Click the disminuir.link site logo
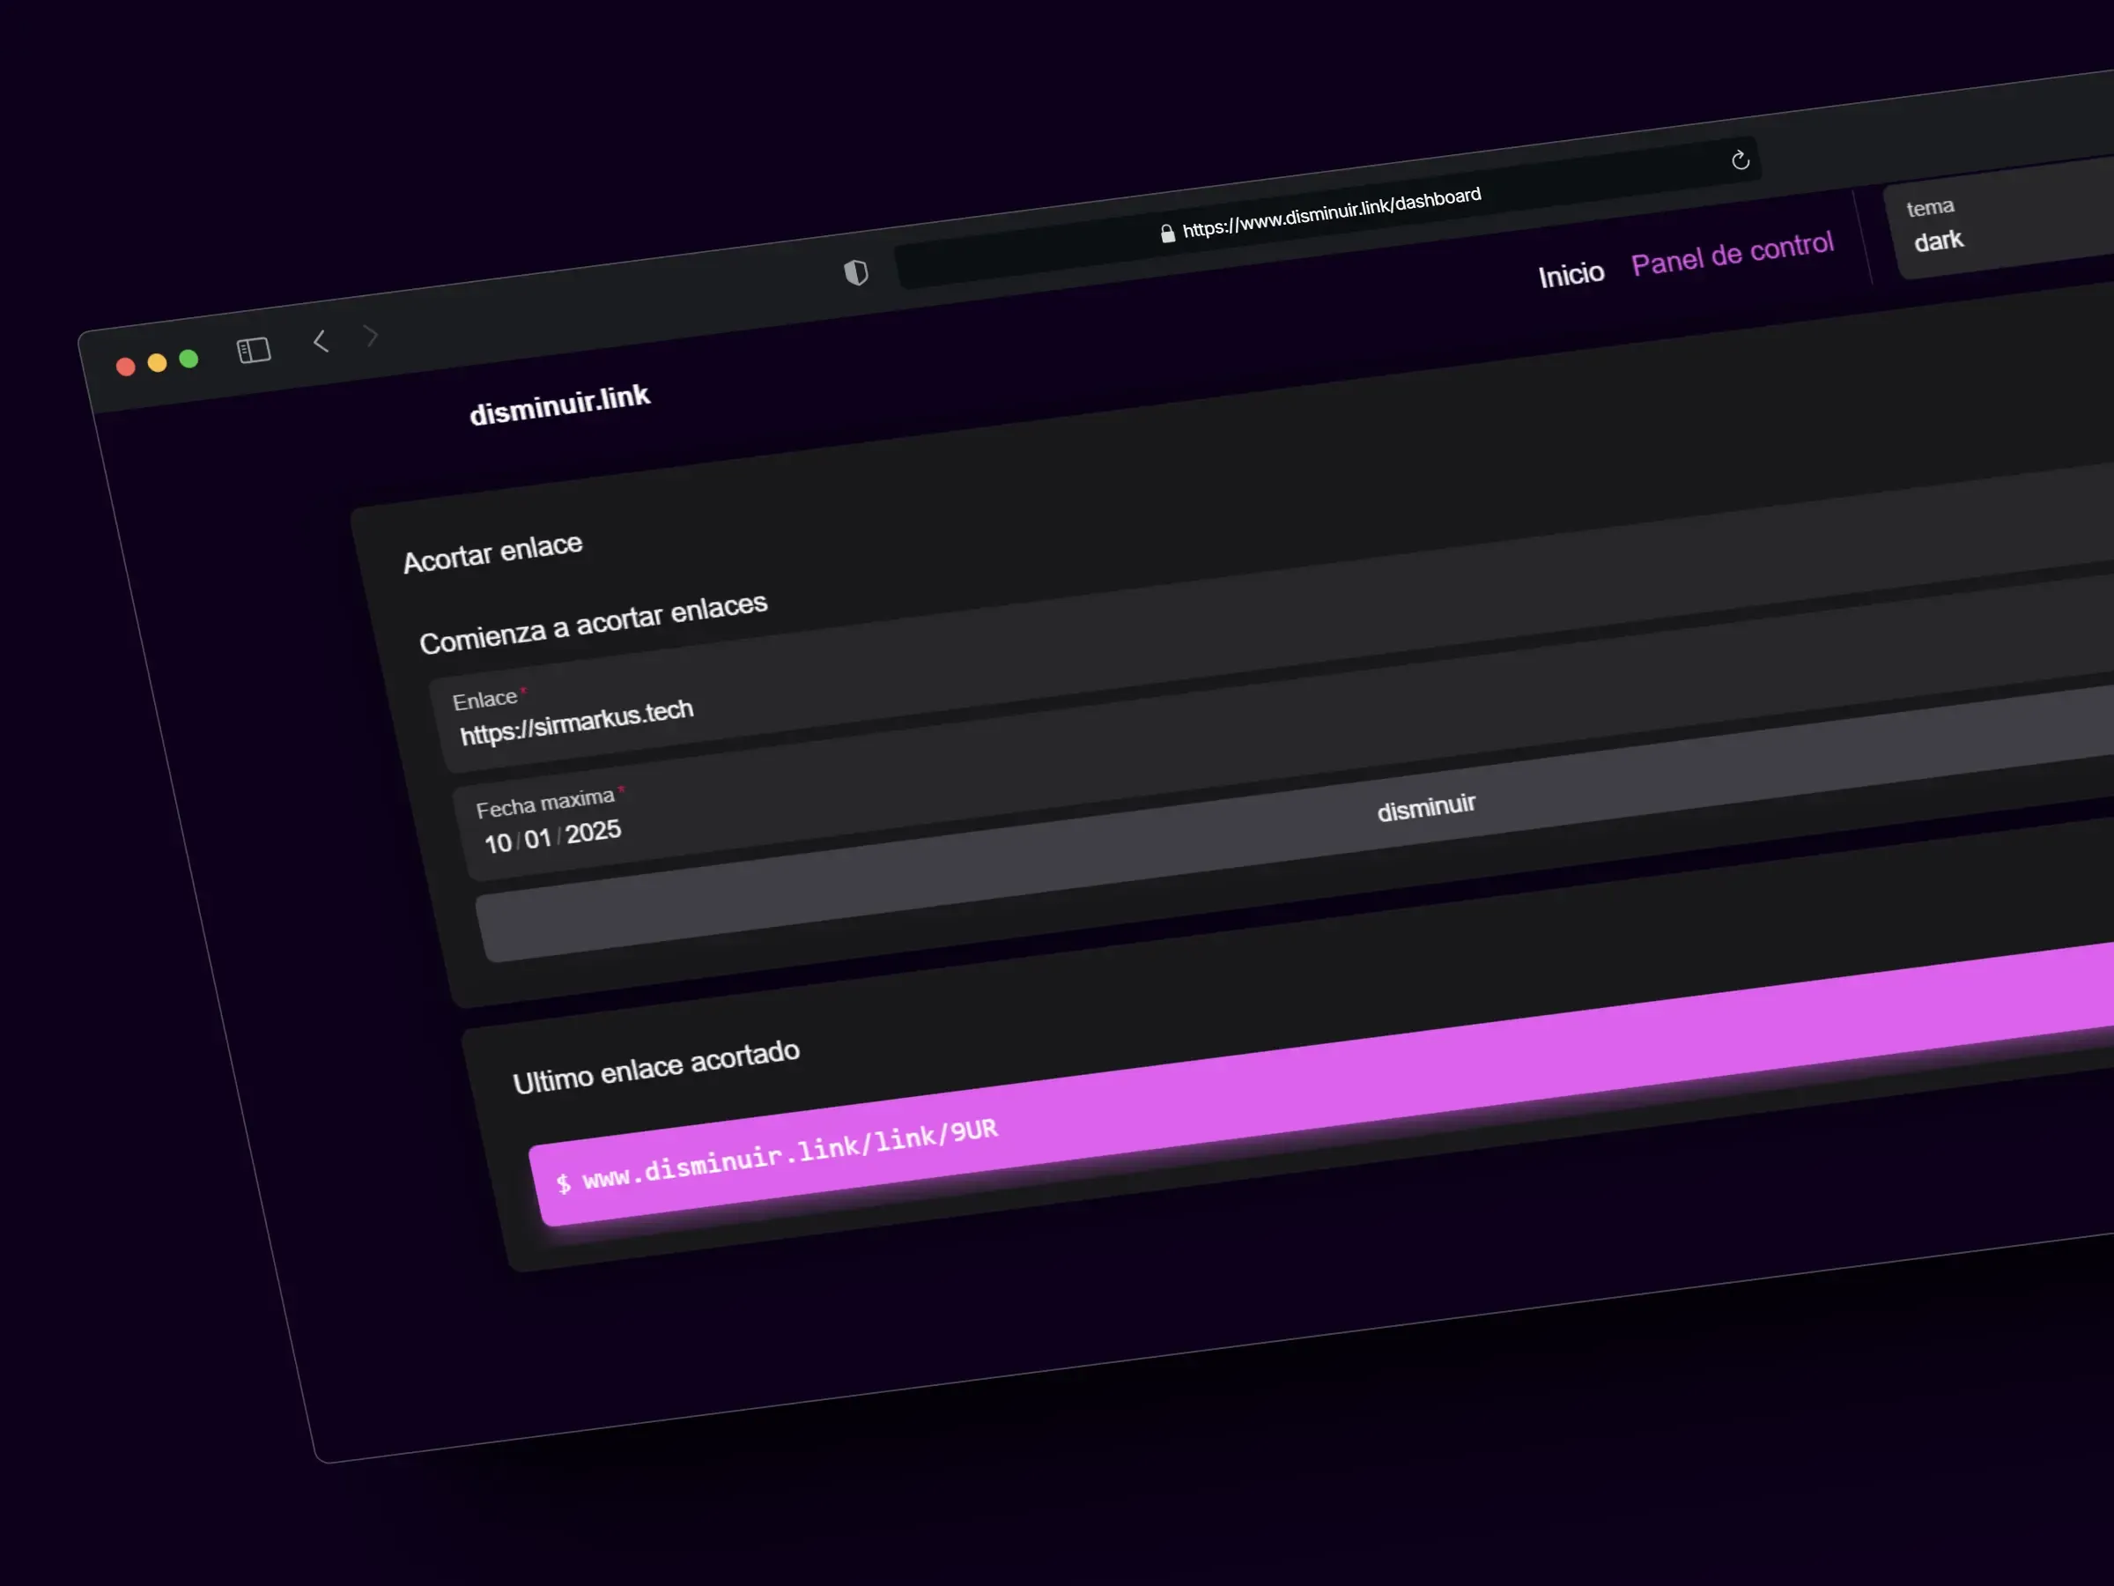 pos(560,404)
